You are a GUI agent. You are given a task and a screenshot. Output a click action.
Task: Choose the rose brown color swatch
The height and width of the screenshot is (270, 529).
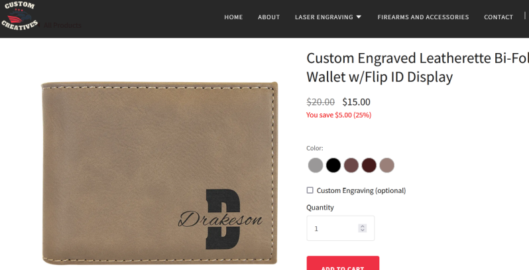(351, 165)
